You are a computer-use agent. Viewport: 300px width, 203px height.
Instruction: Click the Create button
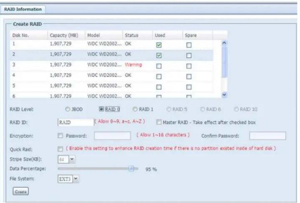(x=20, y=191)
